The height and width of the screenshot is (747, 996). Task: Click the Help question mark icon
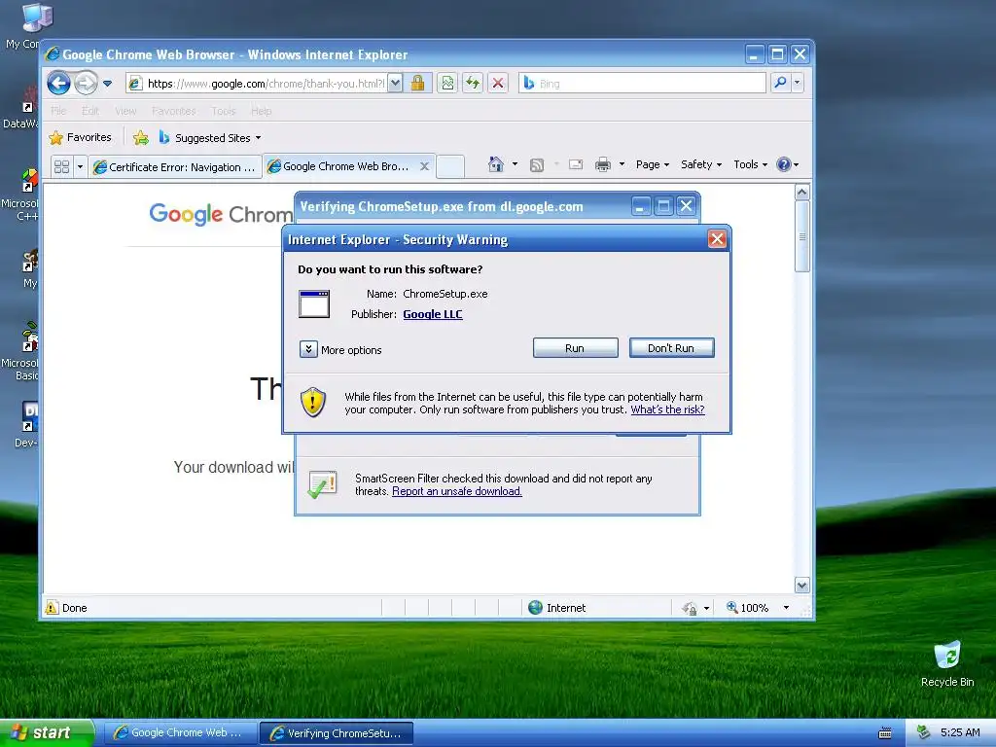point(784,164)
